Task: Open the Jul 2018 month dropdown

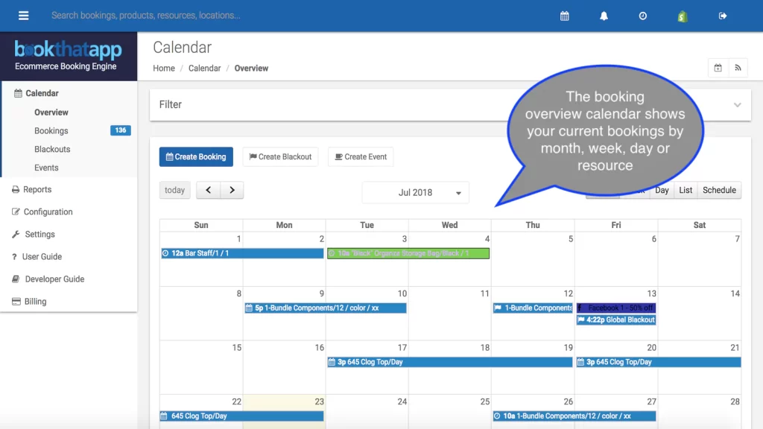Action: tap(416, 193)
